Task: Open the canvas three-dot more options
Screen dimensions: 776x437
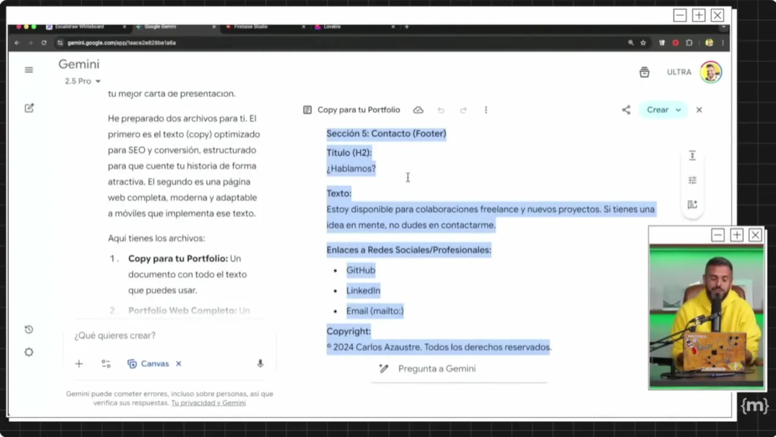Action: coord(486,110)
